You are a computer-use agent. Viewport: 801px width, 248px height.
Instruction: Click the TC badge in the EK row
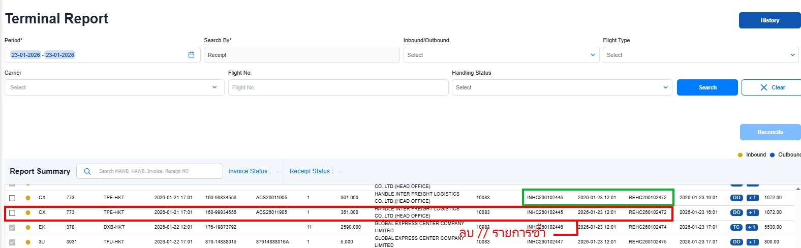736,227
